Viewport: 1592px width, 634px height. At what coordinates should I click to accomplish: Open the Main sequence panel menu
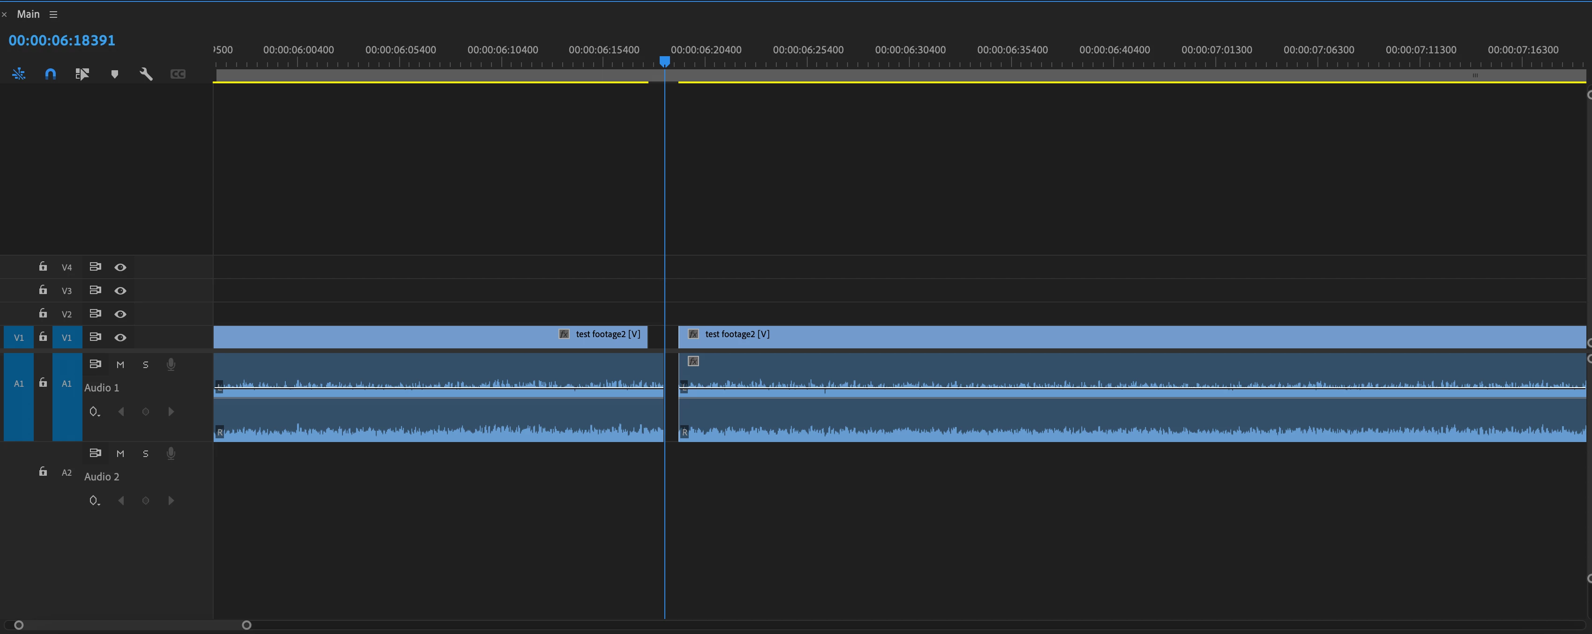[x=53, y=14]
